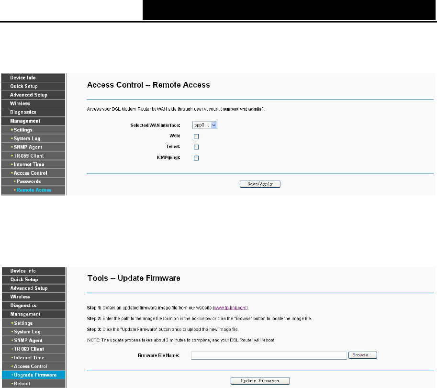Open Wireless in the Update Firmware page sidebar
The height and width of the screenshot is (388, 437).
(20, 297)
